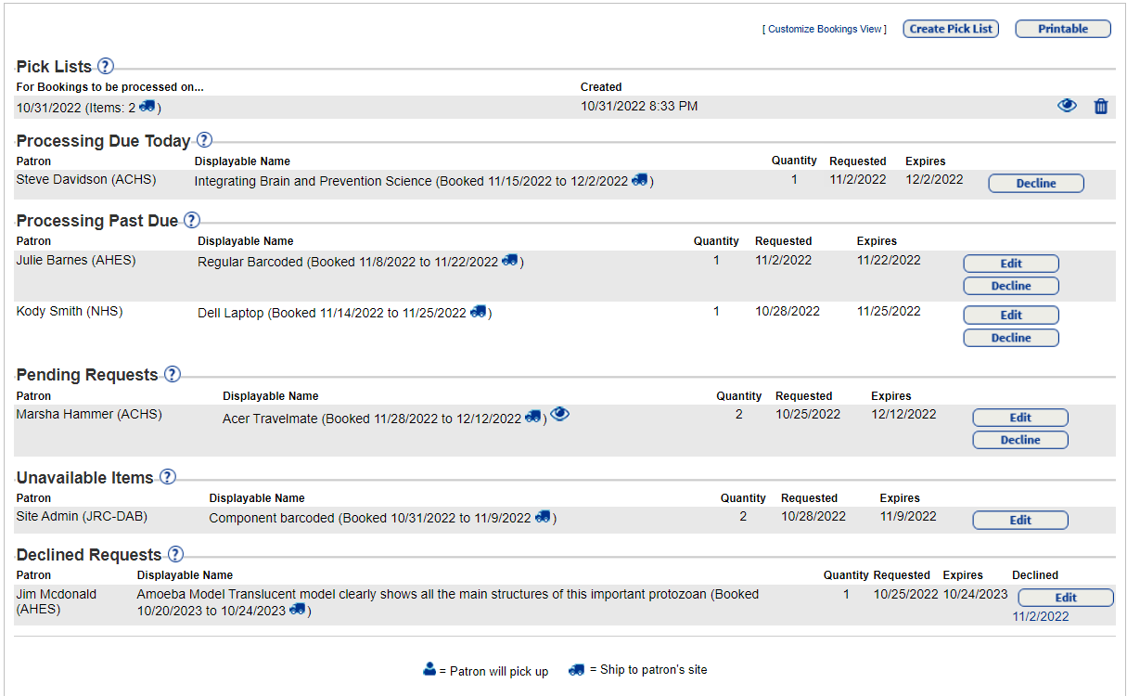The width and height of the screenshot is (1127, 696).
Task: Open help for Processing Past Due section
Action: click(x=191, y=220)
